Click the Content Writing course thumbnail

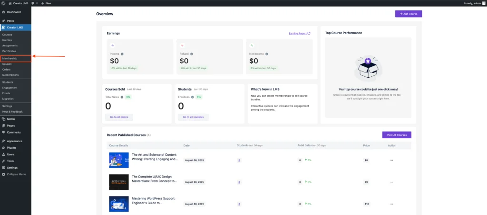[x=118, y=160]
